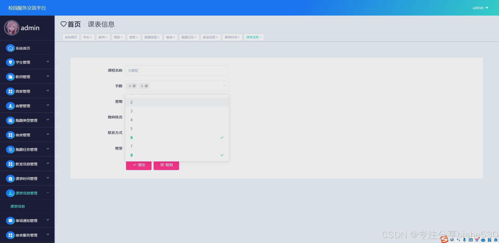Screen dimensions: 499x243
Task: Open the 课表信息 submenu item in sidebar
Action: point(18,206)
